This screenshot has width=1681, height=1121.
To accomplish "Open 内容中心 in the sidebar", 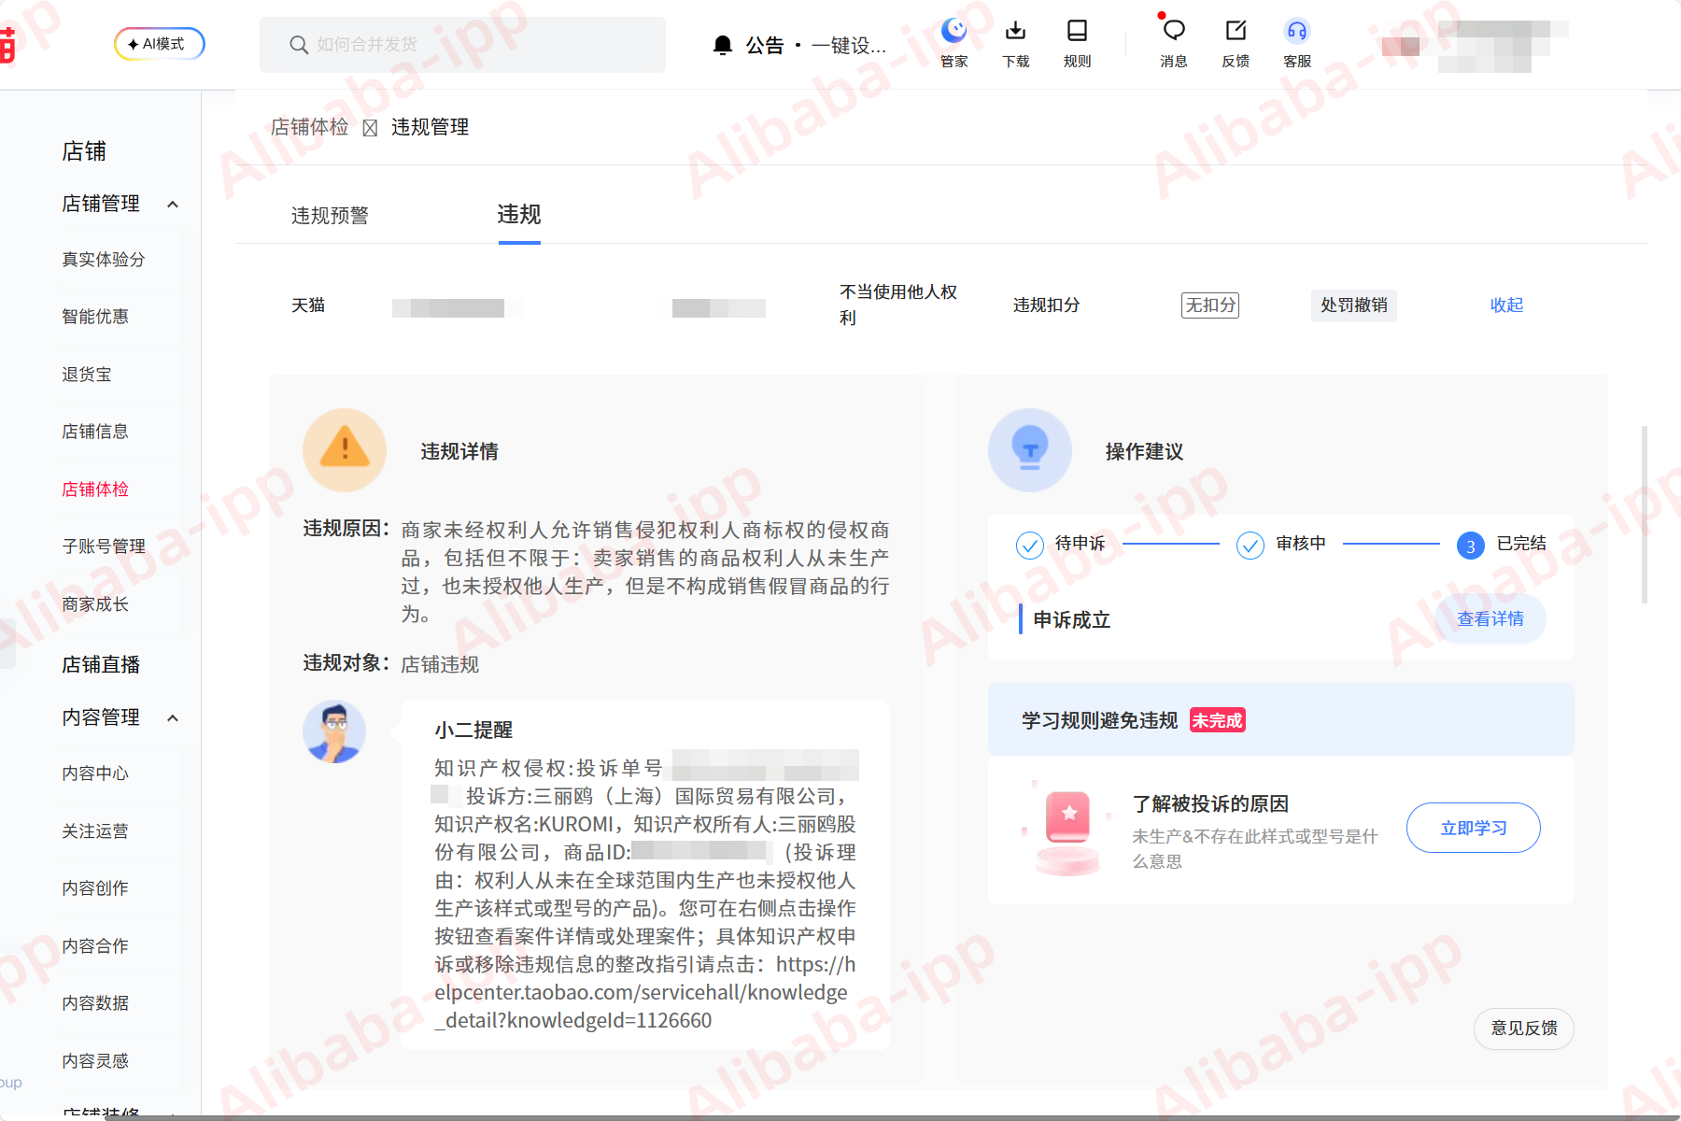I will [95, 773].
